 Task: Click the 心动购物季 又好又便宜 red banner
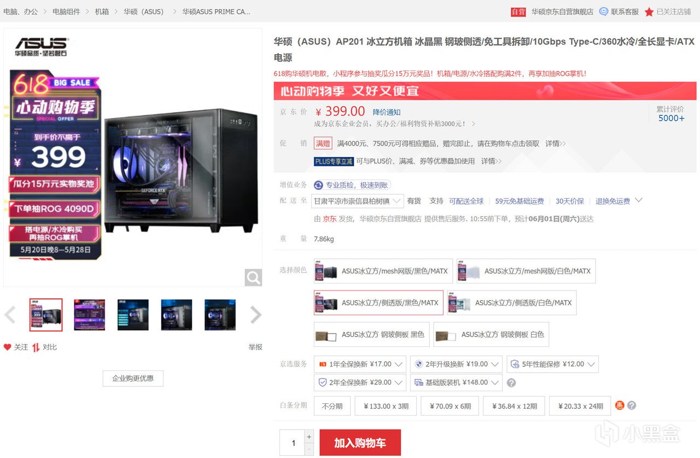point(485,91)
